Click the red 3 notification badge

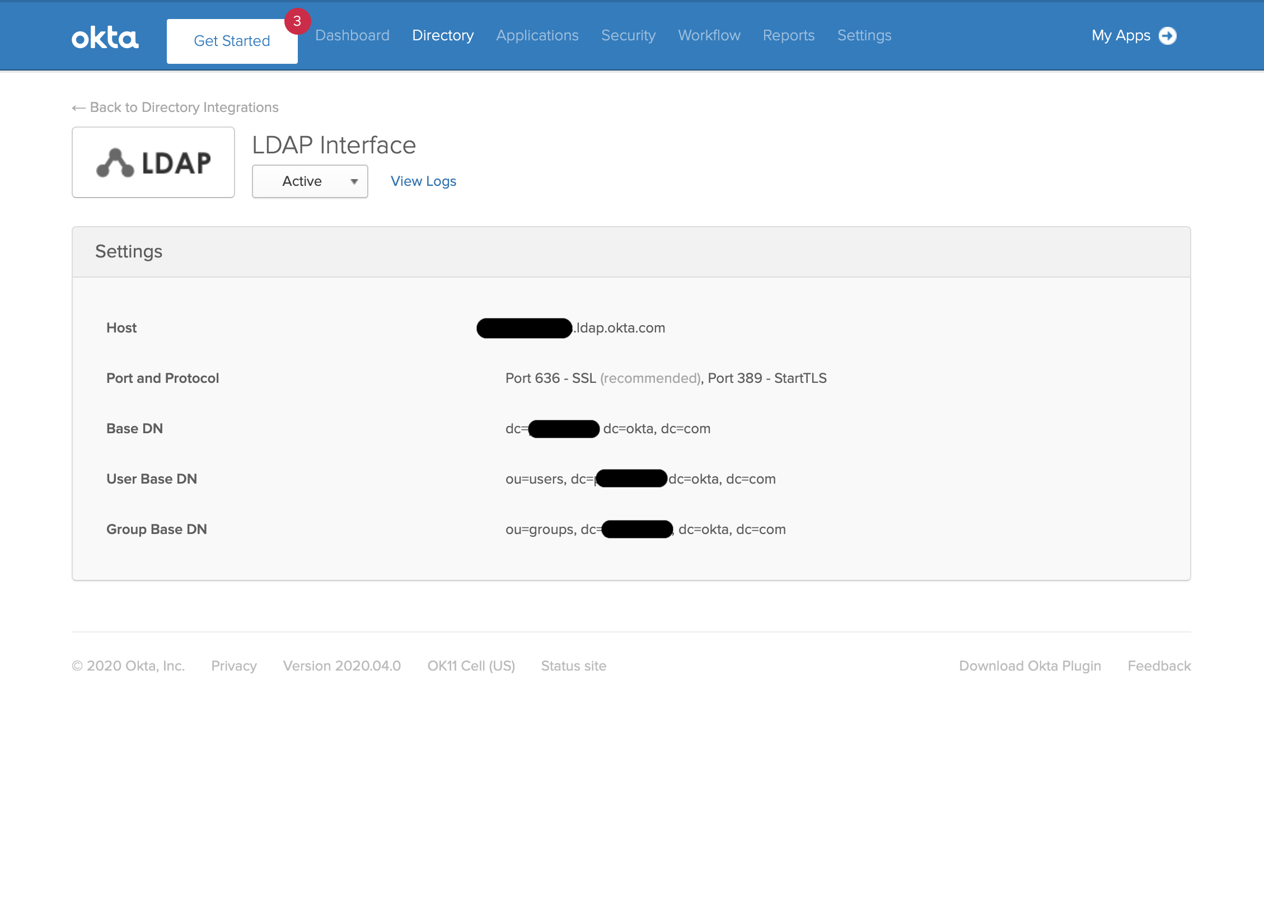click(x=297, y=21)
